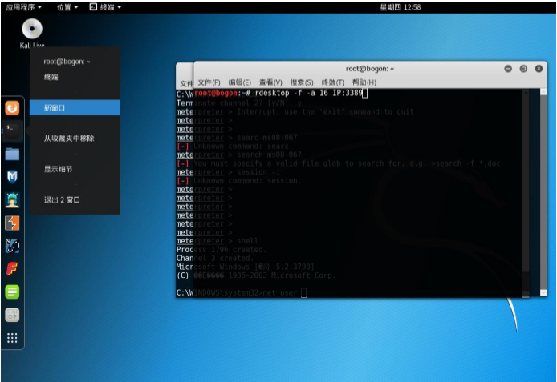Click the 'meterpreter > shell' line
The height and width of the screenshot is (382, 557).
[217, 241]
